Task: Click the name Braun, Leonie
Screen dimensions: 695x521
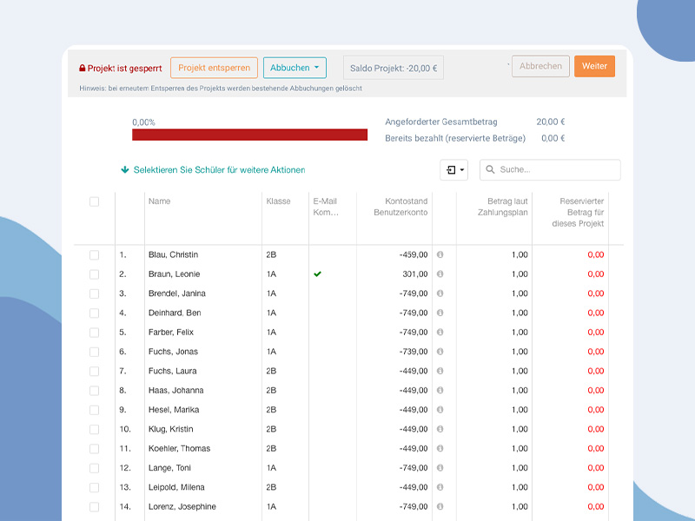Action: coord(175,274)
